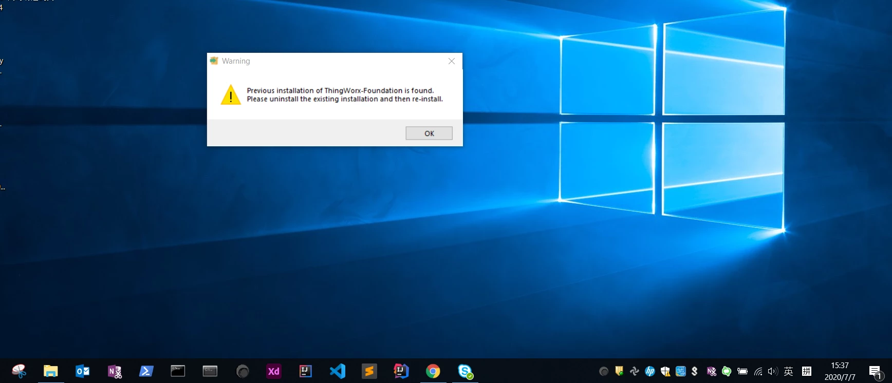Launch Adobe XD from the taskbar
Screen dimensions: 892x383
click(274, 371)
